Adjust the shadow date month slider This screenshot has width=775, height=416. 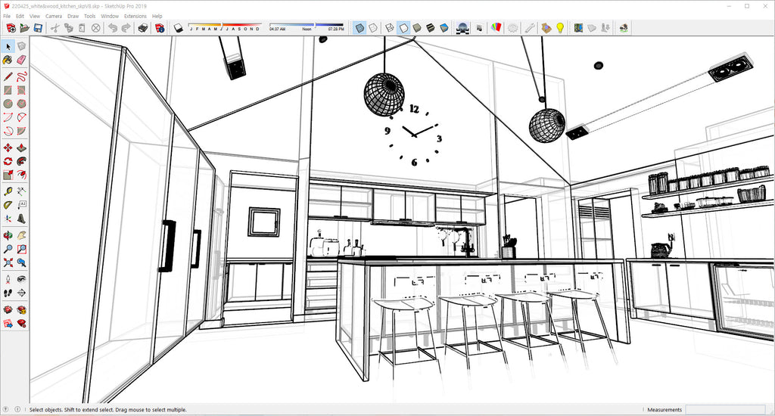[224, 25]
